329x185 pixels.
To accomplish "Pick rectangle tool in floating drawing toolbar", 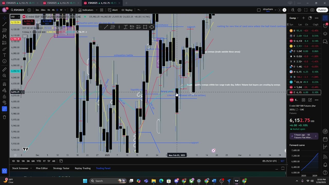I will 145,27.
